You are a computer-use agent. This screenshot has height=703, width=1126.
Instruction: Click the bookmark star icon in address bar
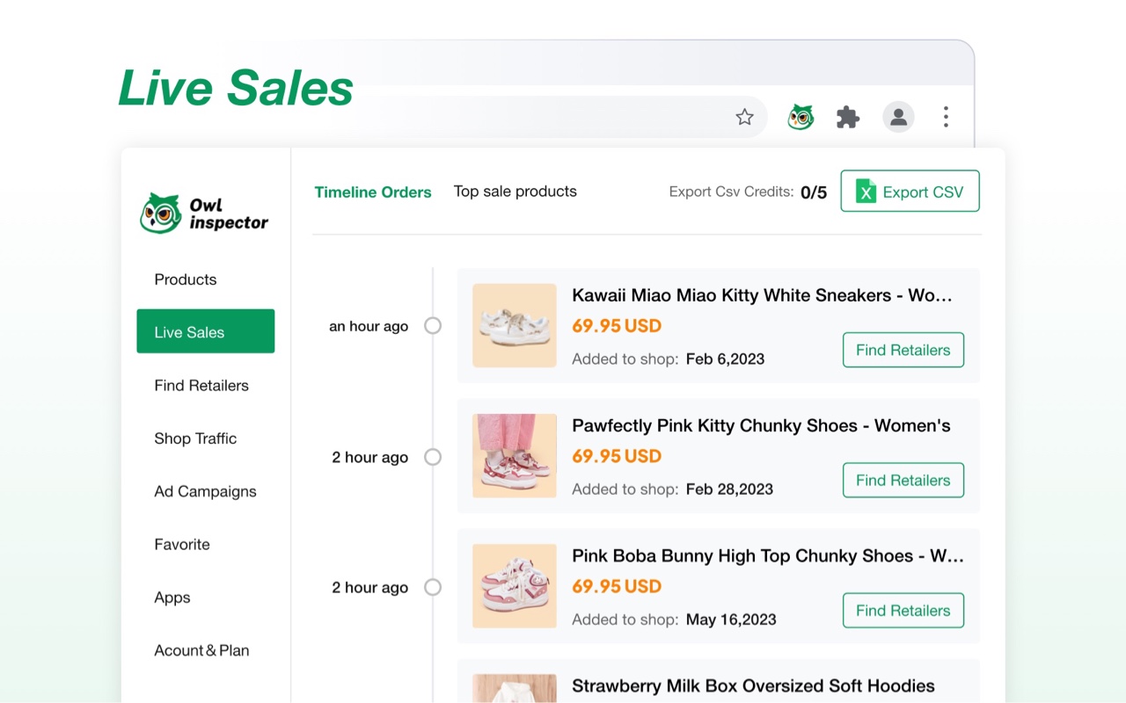[x=744, y=117]
